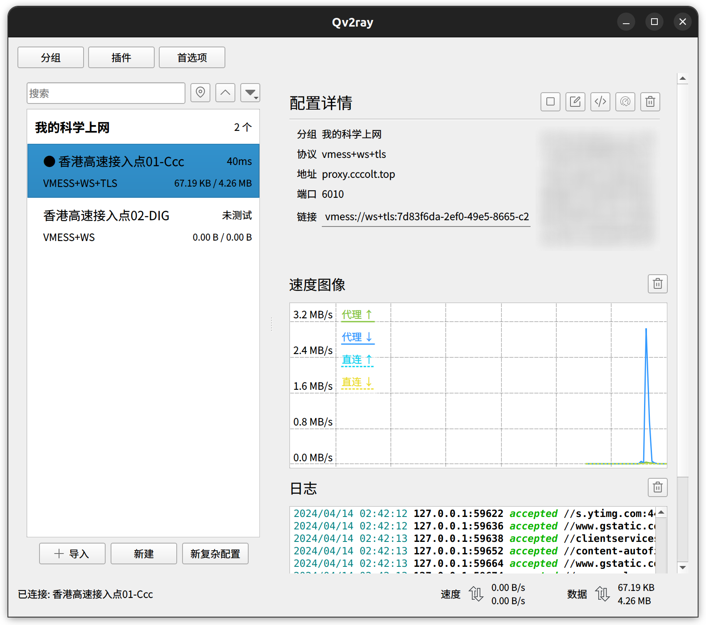This screenshot has height=625, width=706.
Task: Click the 67.19 KB / 4.26 MB usage text
Action: tap(213, 183)
